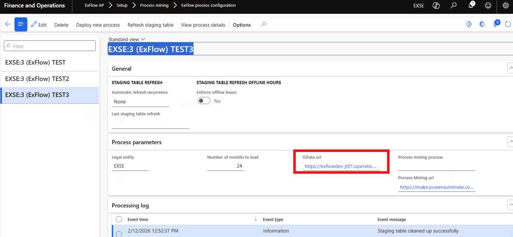Screen dimensions: 513x237
Task: Click global search icon in top bar
Action: tap(454, 6)
